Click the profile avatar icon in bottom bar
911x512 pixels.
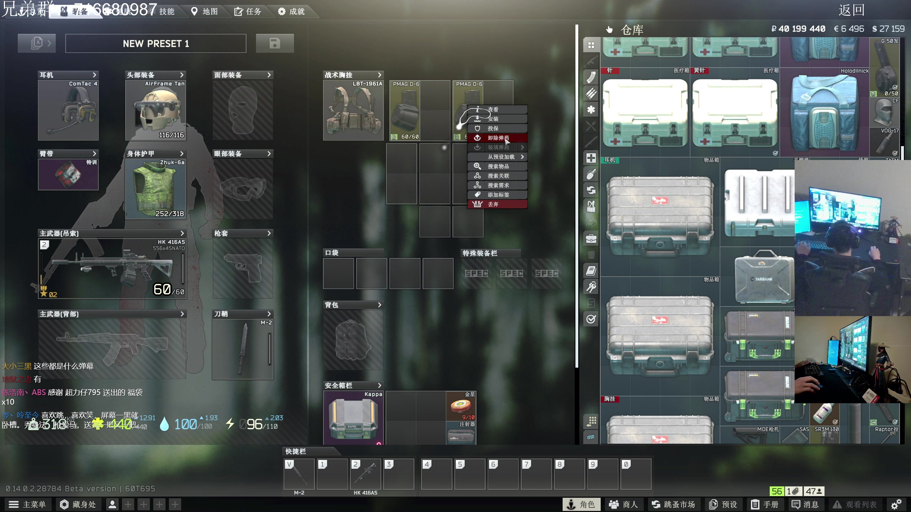pyautogui.click(x=112, y=504)
